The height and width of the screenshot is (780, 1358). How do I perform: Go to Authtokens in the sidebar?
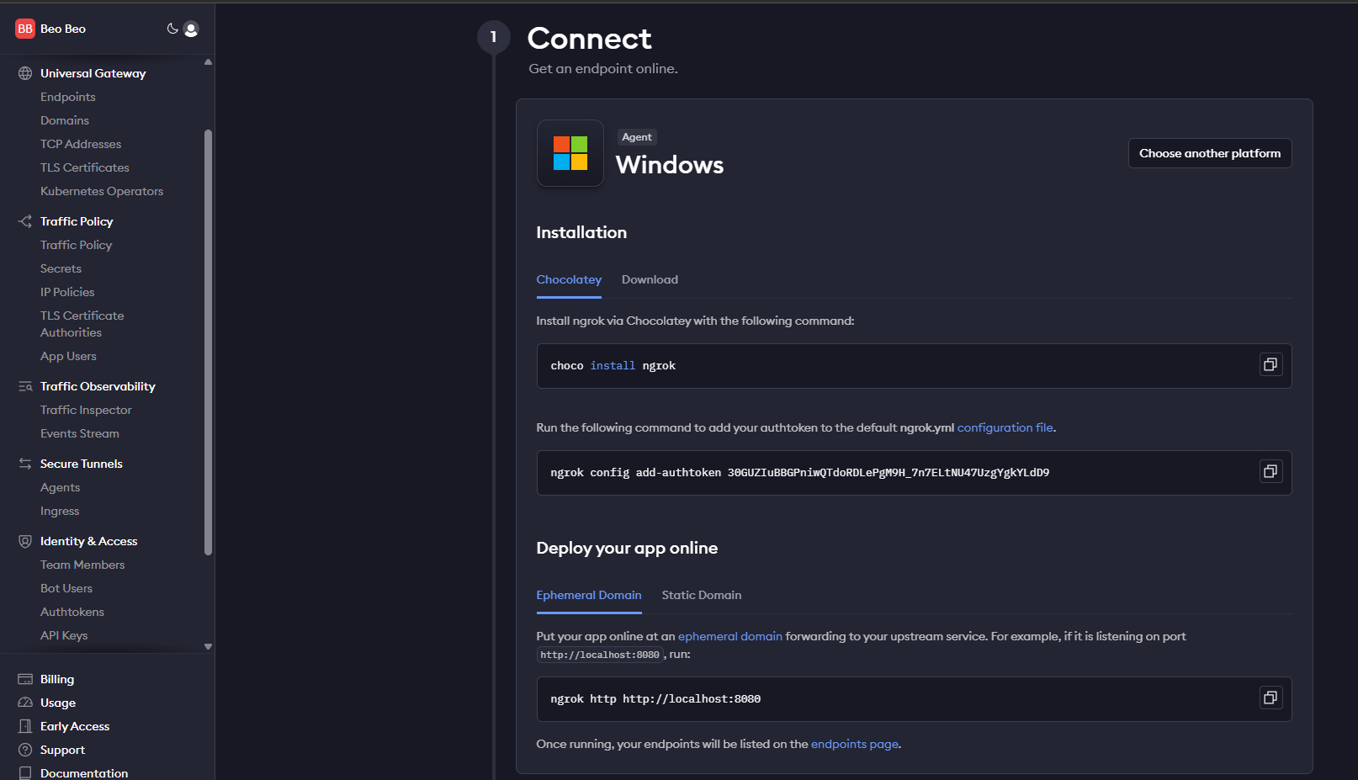pyautogui.click(x=72, y=612)
